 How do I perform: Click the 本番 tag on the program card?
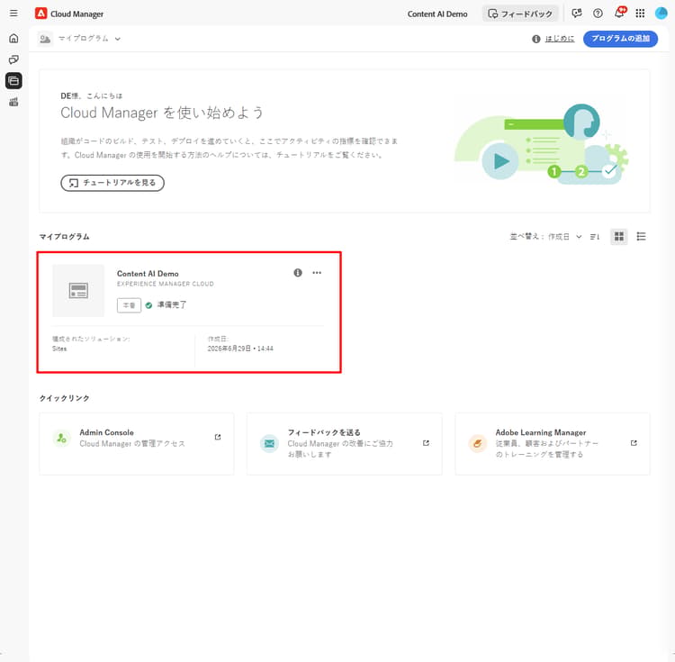[129, 305]
